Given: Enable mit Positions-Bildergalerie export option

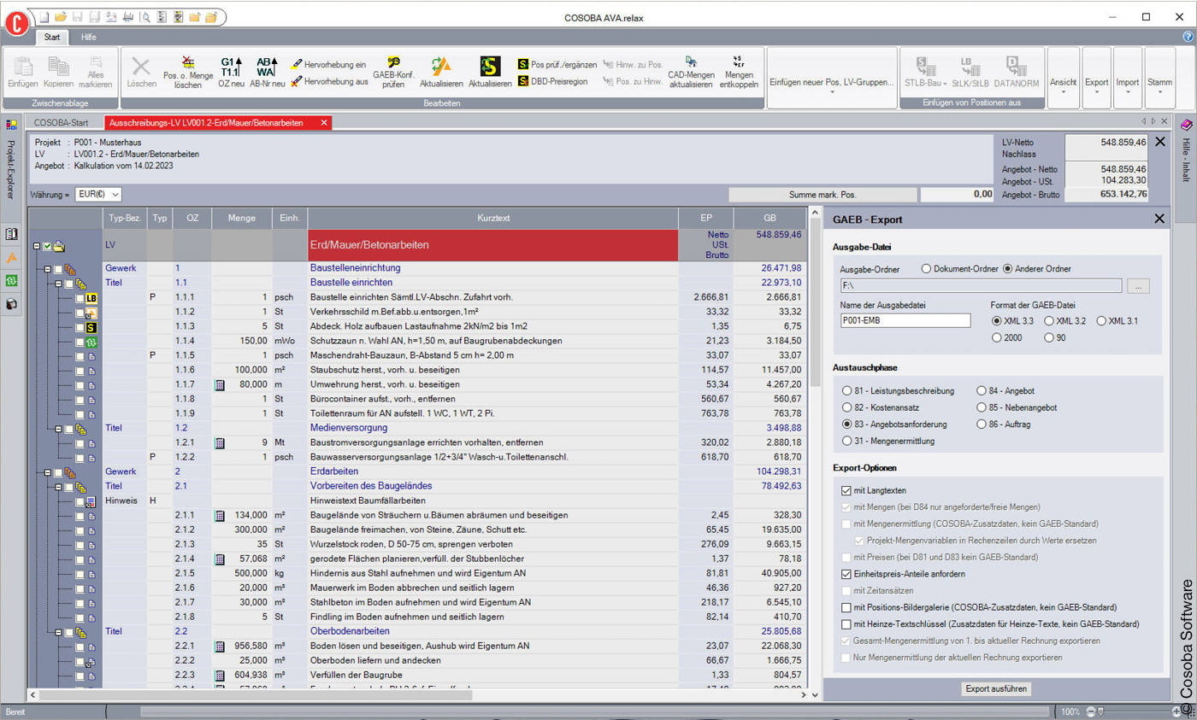Looking at the screenshot, I should [848, 608].
